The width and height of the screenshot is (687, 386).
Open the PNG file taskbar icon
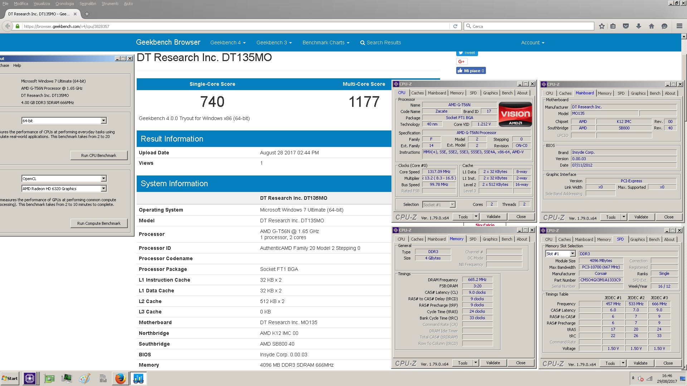click(x=103, y=378)
